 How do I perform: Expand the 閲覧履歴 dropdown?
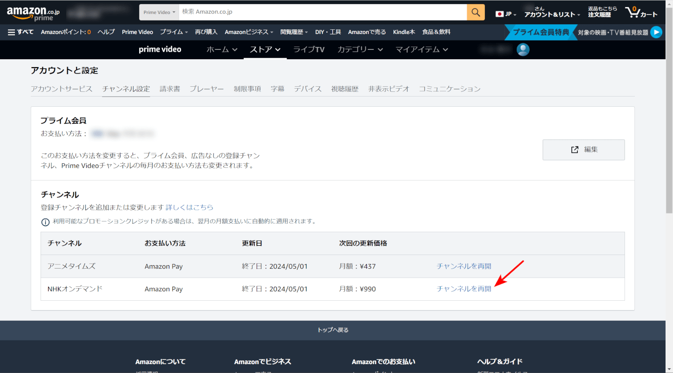coord(294,32)
